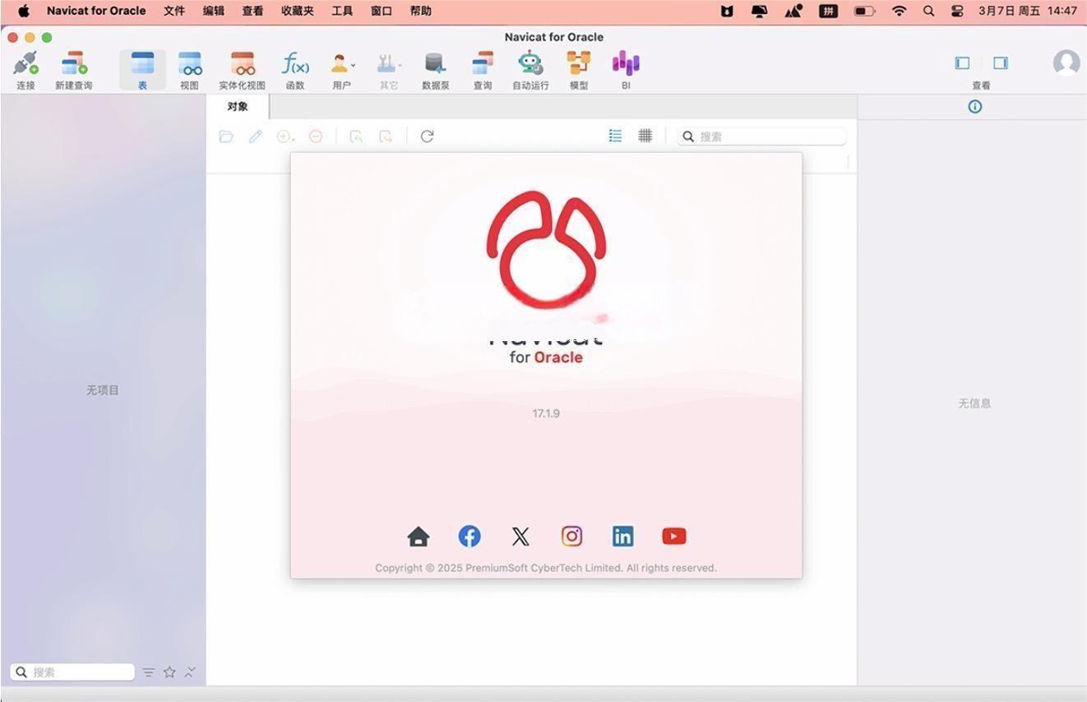This screenshot has width=1087, height=702.
Task: Open the BI tool
Action: (626, 70)
